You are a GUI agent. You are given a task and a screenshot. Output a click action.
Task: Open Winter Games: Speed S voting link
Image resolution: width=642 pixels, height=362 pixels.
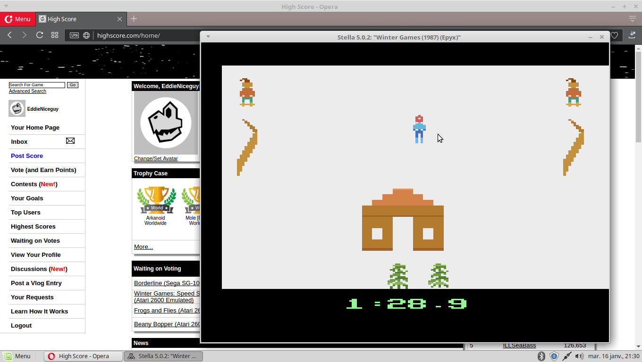[x=167, y=296]
